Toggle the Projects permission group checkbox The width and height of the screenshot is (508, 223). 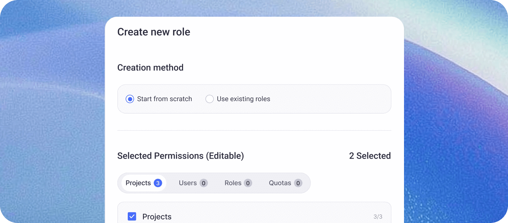pos(132,217)
